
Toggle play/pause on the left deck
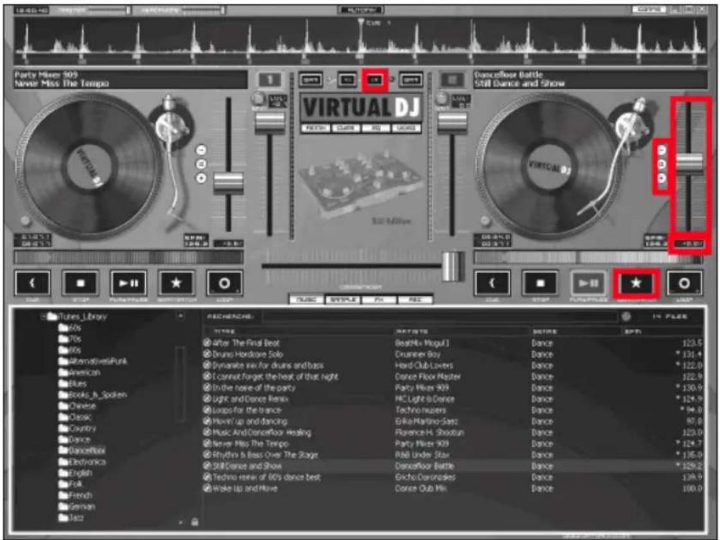(x=128, y=283)
